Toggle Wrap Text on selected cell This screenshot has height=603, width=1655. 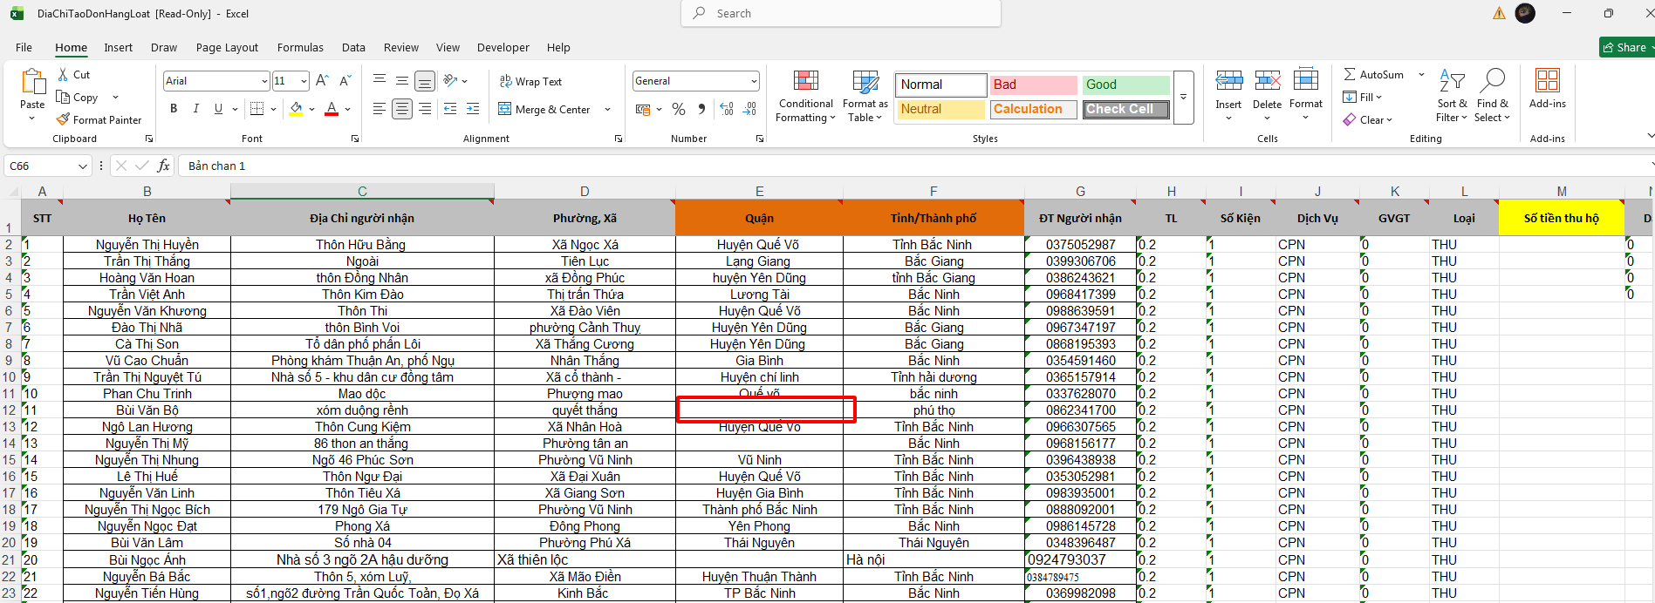(530, 82)
